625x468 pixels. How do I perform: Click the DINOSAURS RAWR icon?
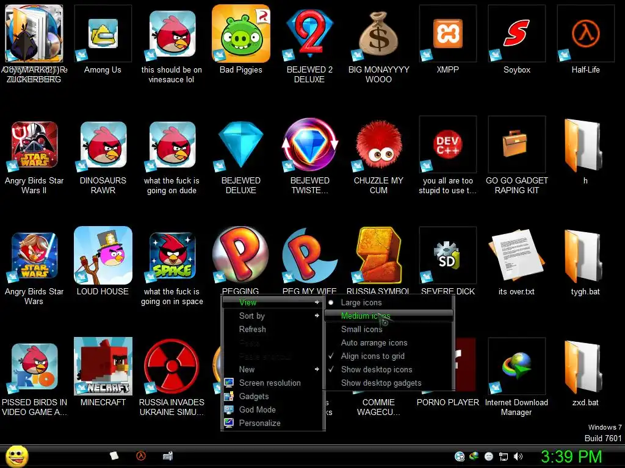click(103, 144)
